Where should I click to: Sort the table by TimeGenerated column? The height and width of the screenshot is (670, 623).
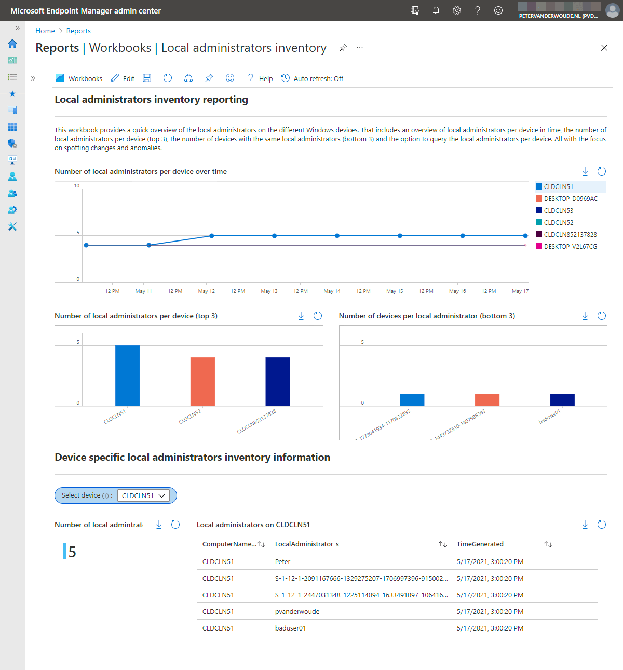[548, 544]
